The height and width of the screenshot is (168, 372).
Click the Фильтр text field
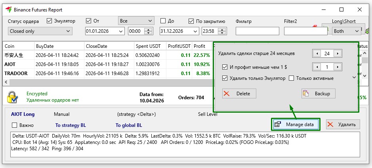click(x=257, y=31)
